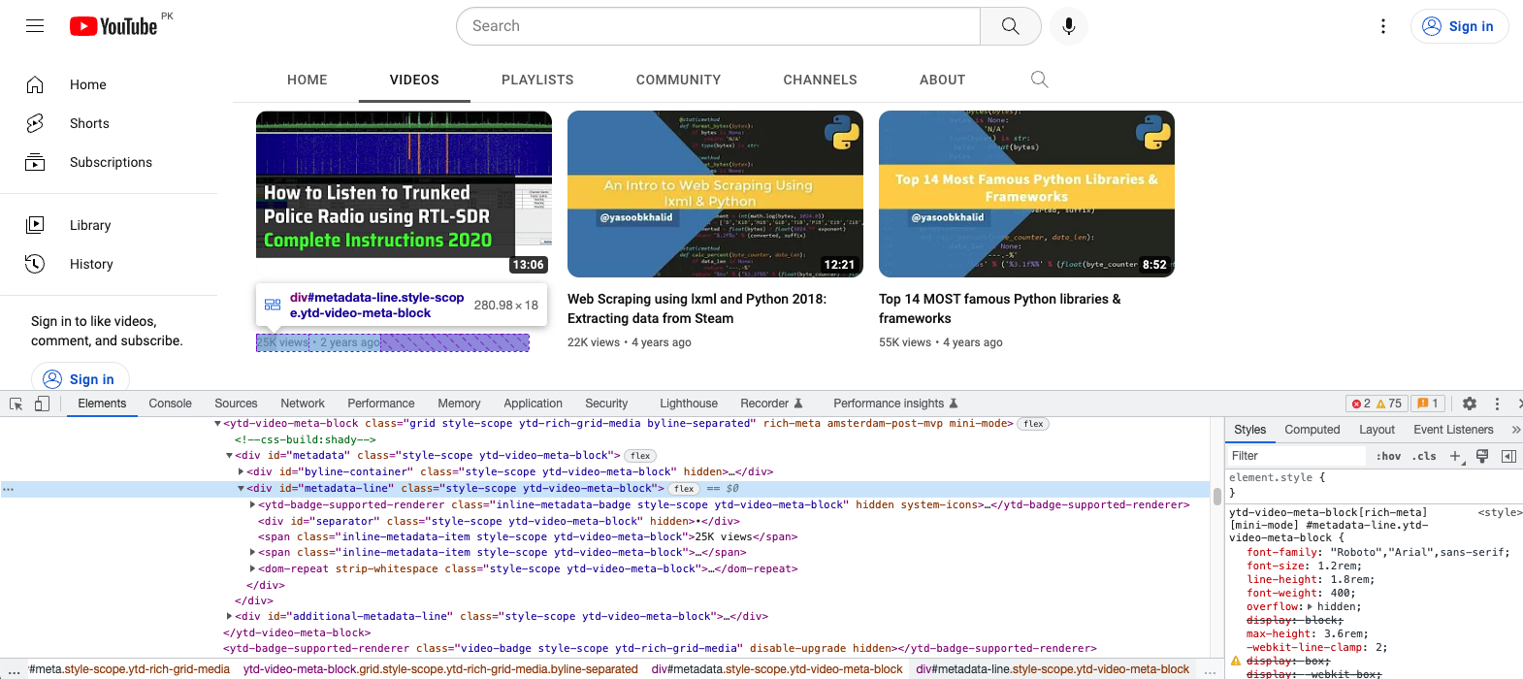Viewport: 1523px width, 679px height.
Task: Open the Shorts section in sidebar
Action: tap(89, 123)
